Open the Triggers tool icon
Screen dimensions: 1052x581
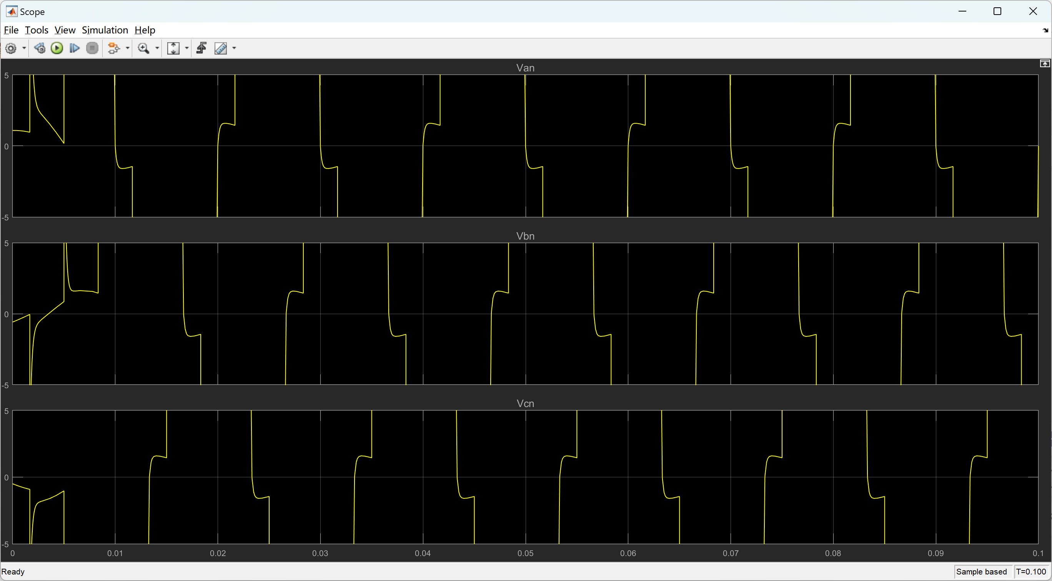pyautogui.click(x=201, y=48)
